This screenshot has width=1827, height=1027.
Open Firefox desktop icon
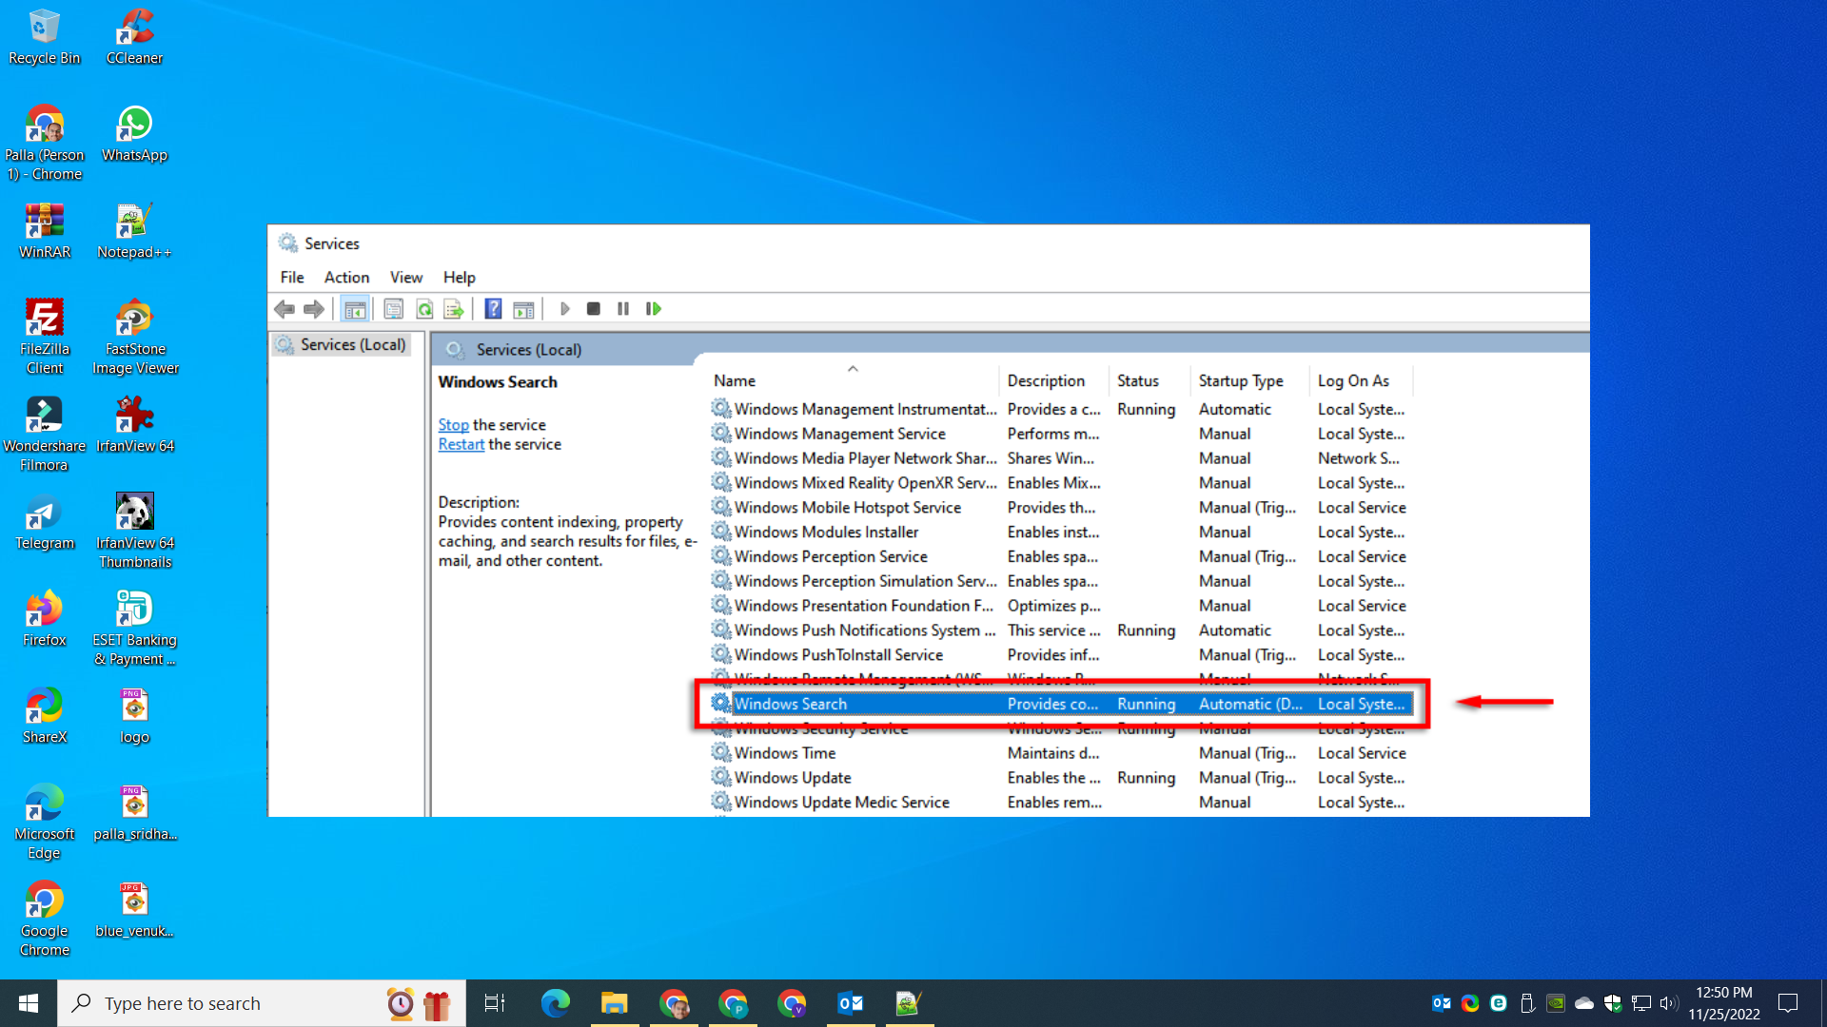click(x=44, y=620)
